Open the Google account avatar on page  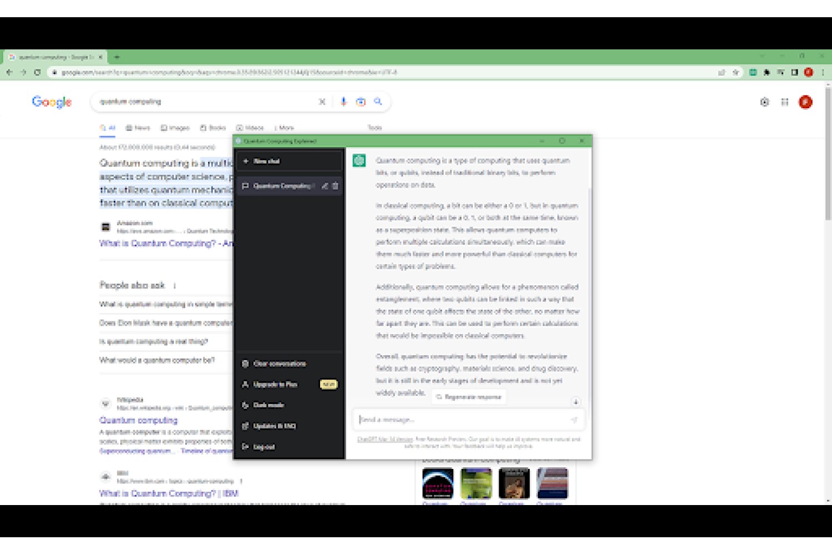(x=805, y=102)
